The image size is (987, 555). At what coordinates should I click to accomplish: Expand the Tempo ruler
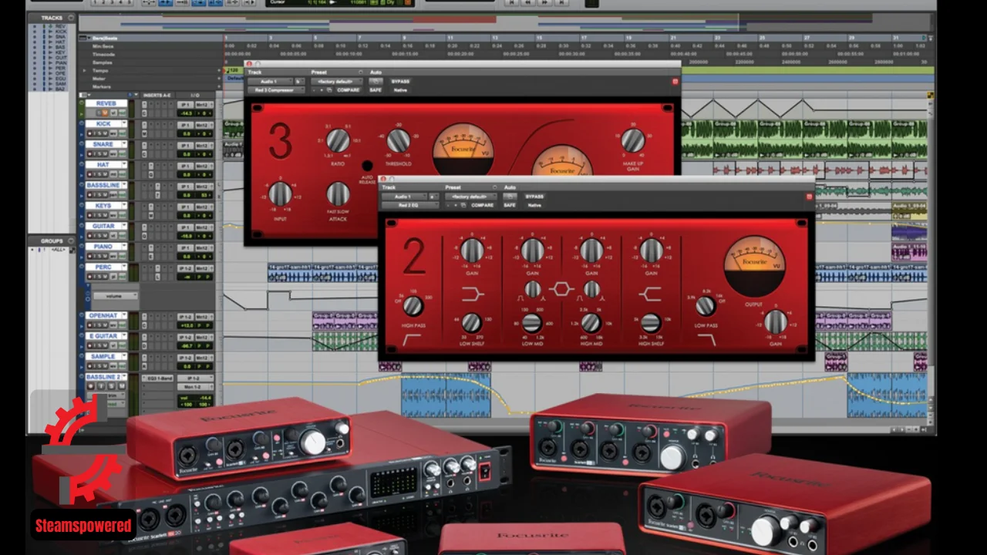[86, 70]
